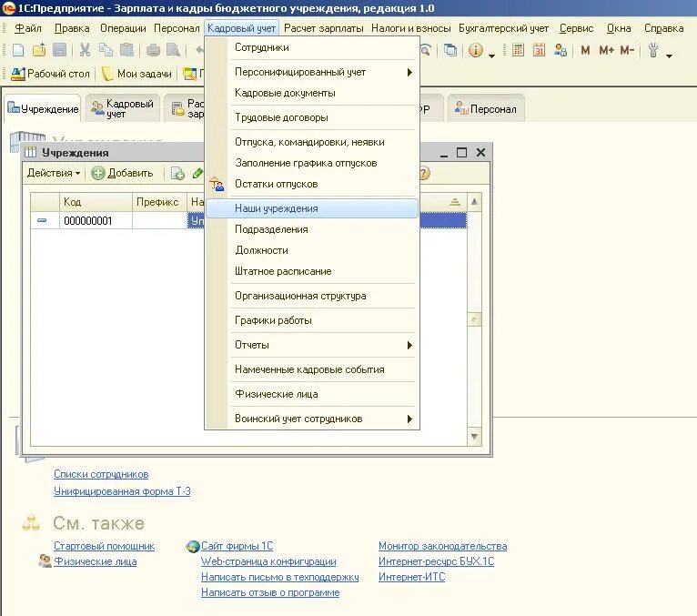The width and height of the screenshot is (697, 616).
Task: Open the dropdown arrow beside the info icon
Action: (x=491, y=56)
